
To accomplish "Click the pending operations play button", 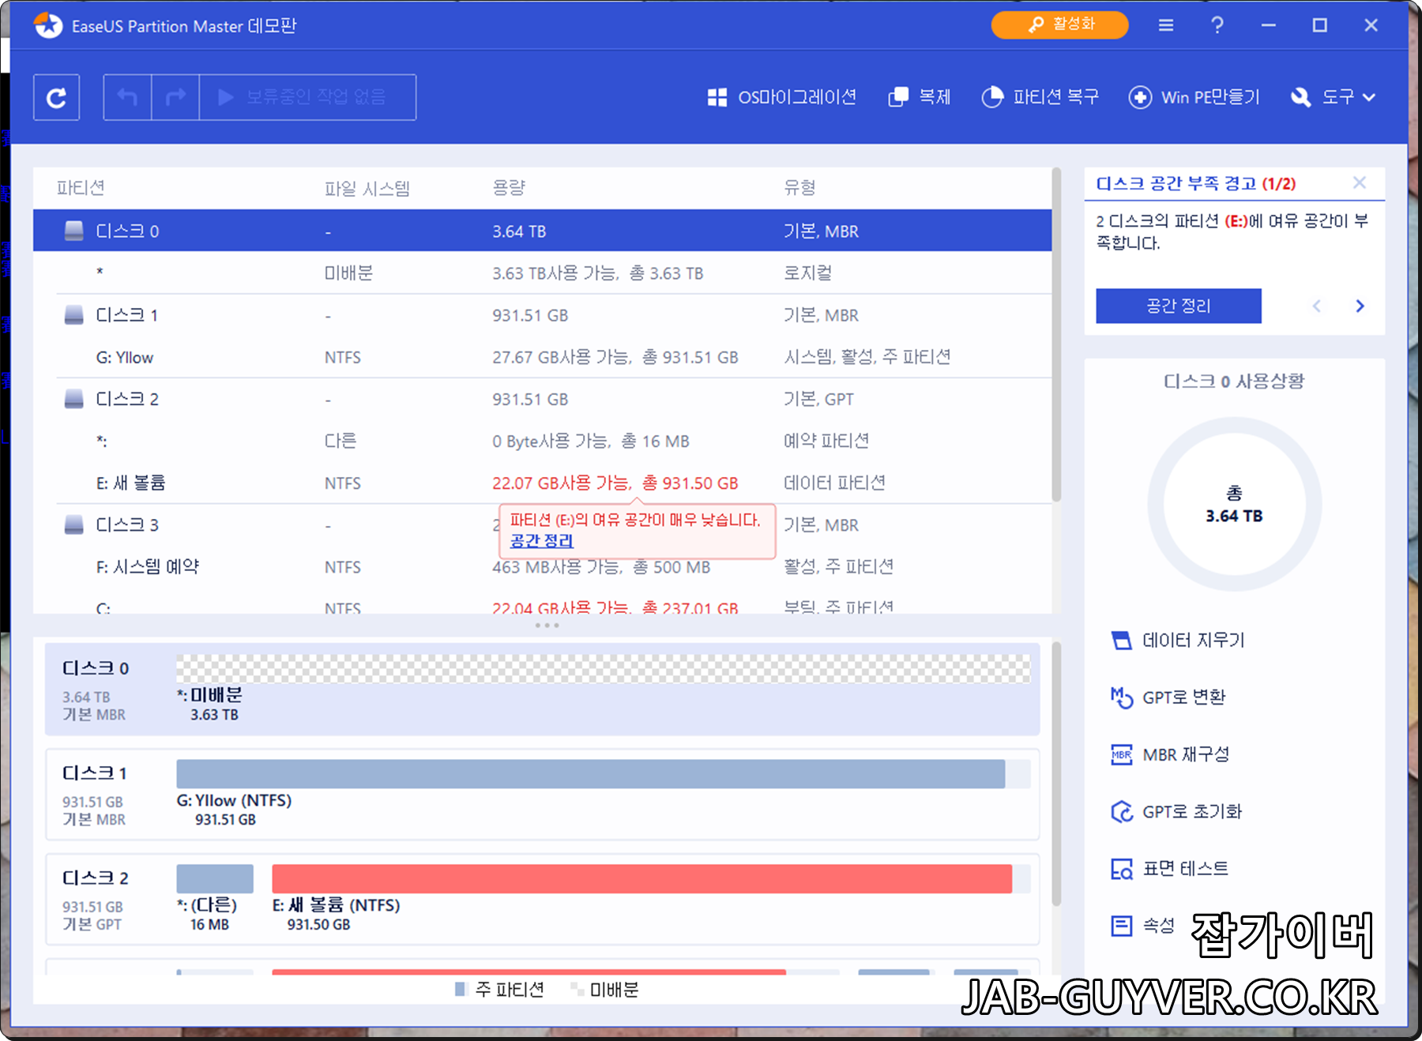I will [307, 97].
